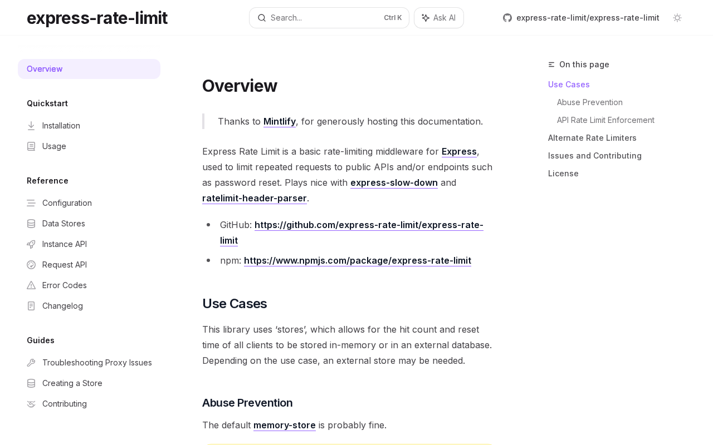Jump to Alternate Rate Limiters section

coord(592,138)
